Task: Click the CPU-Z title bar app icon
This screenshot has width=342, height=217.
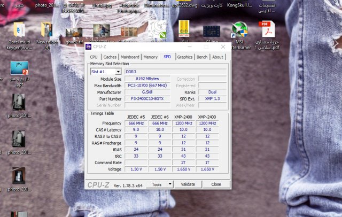Action: click(88, 46)
